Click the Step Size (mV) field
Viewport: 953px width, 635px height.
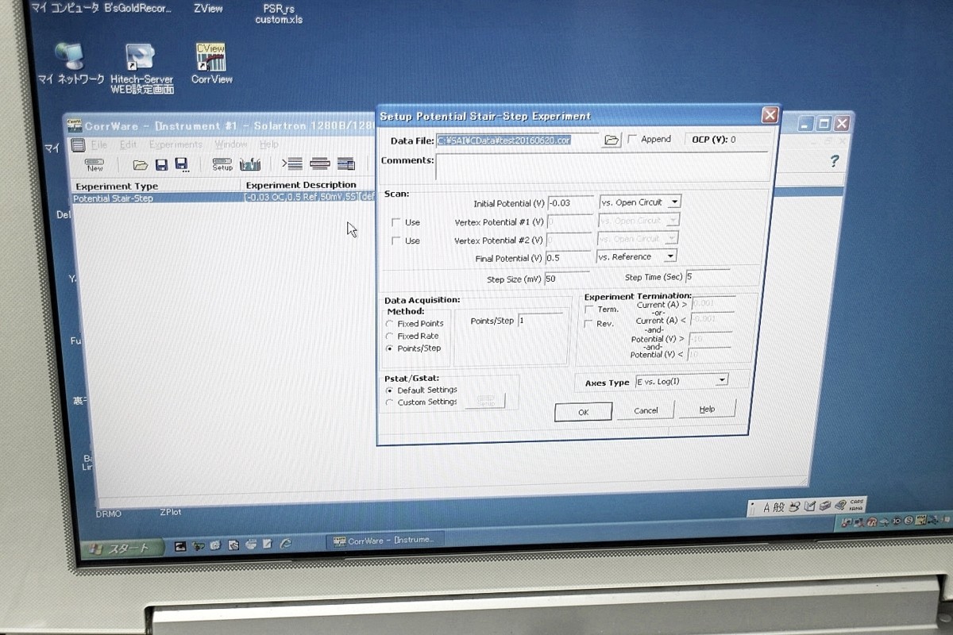tap(566, 279)
